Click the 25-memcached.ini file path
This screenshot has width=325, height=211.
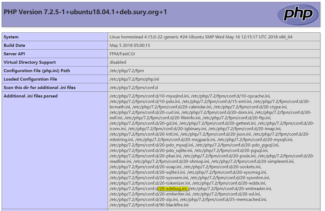tap(223, 200)
